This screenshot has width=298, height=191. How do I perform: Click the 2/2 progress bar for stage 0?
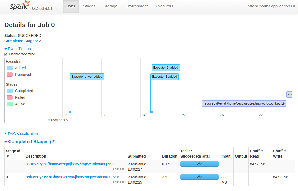pyautogui.click(x=199, y=177)
